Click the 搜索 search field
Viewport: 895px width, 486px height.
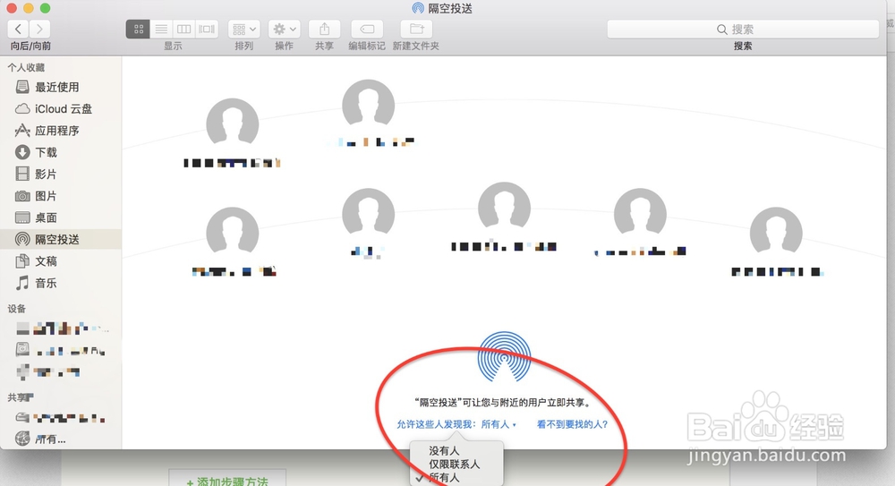[x=743, y=30]
